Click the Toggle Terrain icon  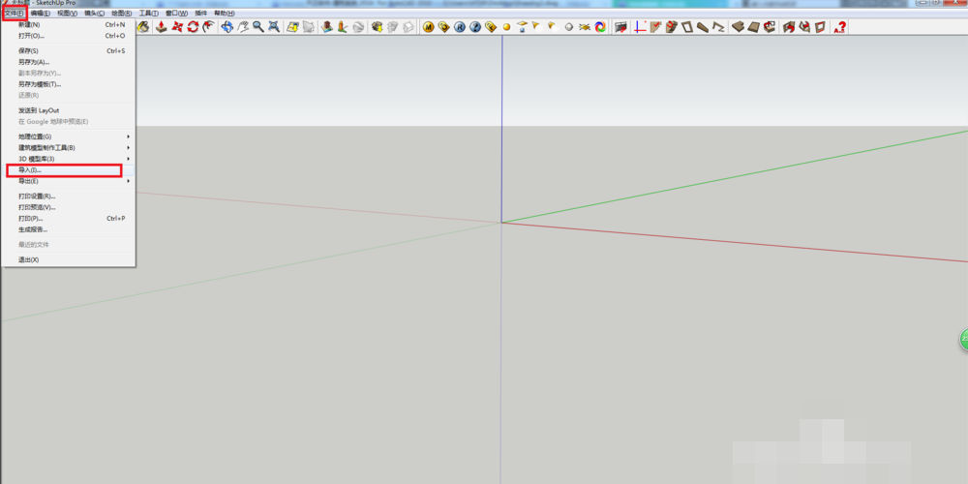(x=309, y=26)
